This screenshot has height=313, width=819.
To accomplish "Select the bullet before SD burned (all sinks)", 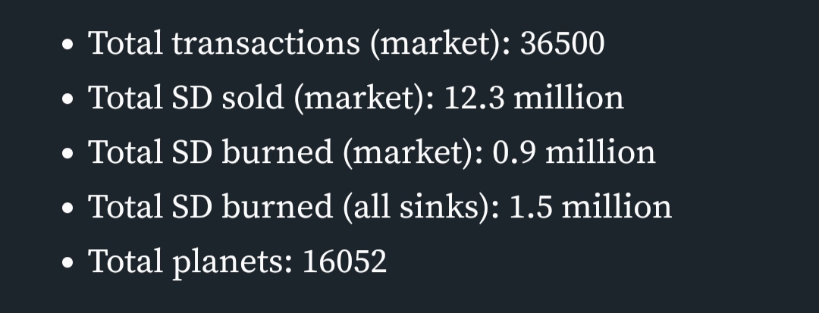I will point(67,208).
